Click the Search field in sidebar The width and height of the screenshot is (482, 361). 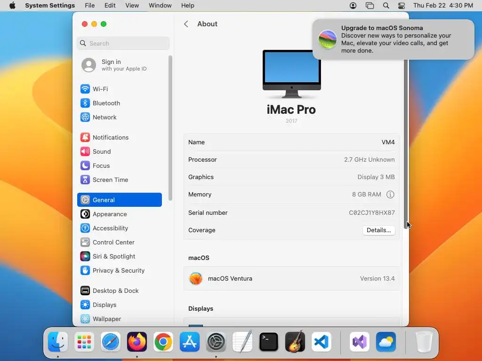[123, 43]
